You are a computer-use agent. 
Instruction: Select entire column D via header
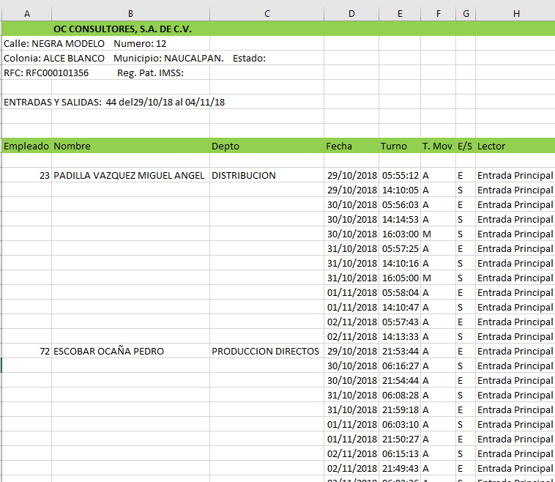point(351,14)
